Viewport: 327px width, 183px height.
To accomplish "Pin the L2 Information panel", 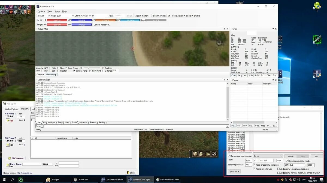I will click(224, 80).
